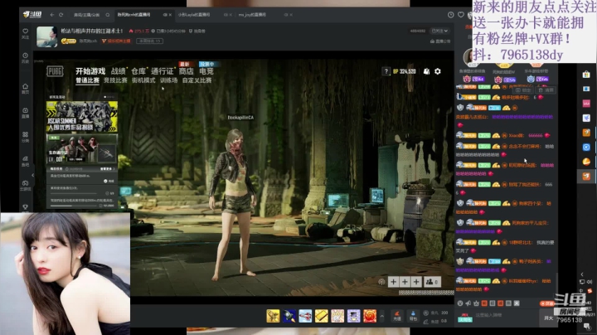Open the 历史 clock icon in Douyu sidebar
Screen dimensions: 597x335
[25, 57]
